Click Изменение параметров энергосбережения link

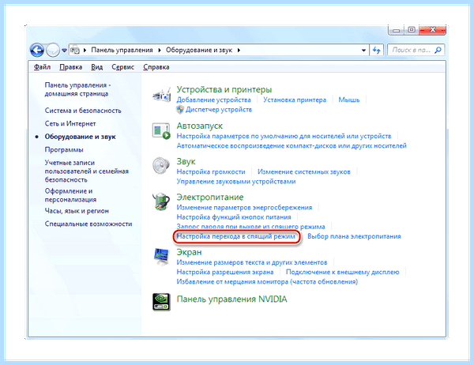pyautogui.click(x=244, y=208)
